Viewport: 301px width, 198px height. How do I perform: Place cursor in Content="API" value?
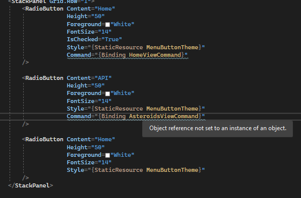point(103,78)
